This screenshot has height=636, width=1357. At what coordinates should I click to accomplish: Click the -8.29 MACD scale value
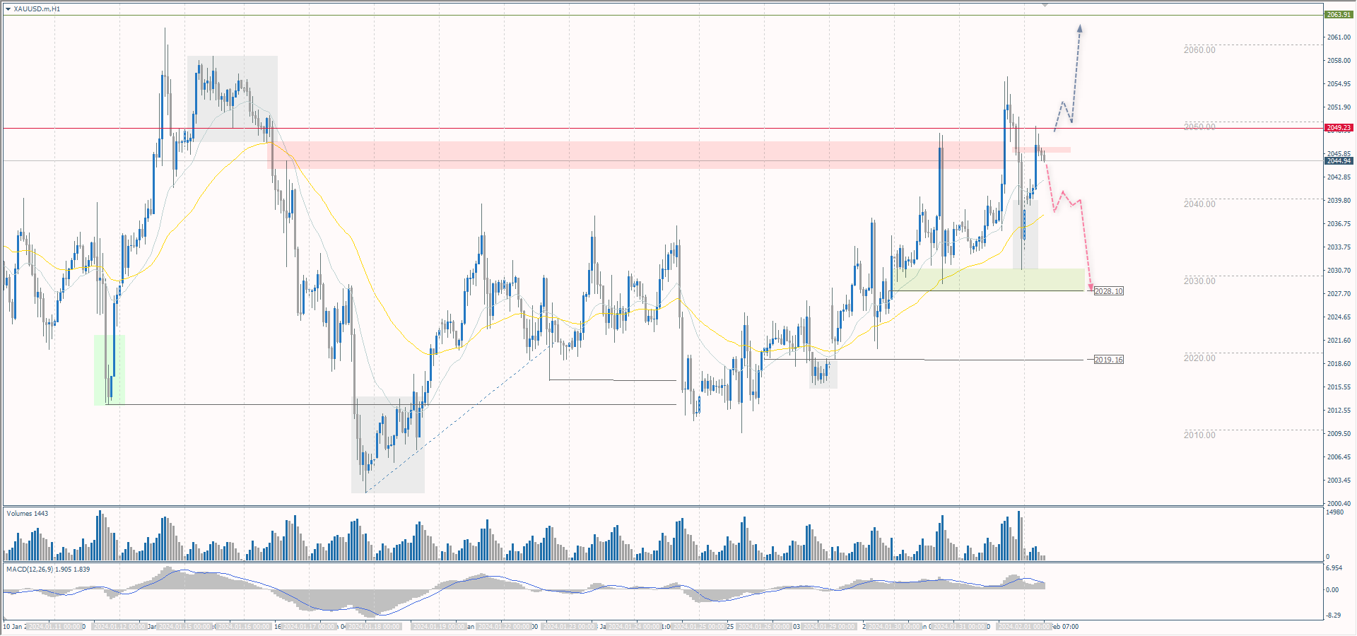point(1333,616)
